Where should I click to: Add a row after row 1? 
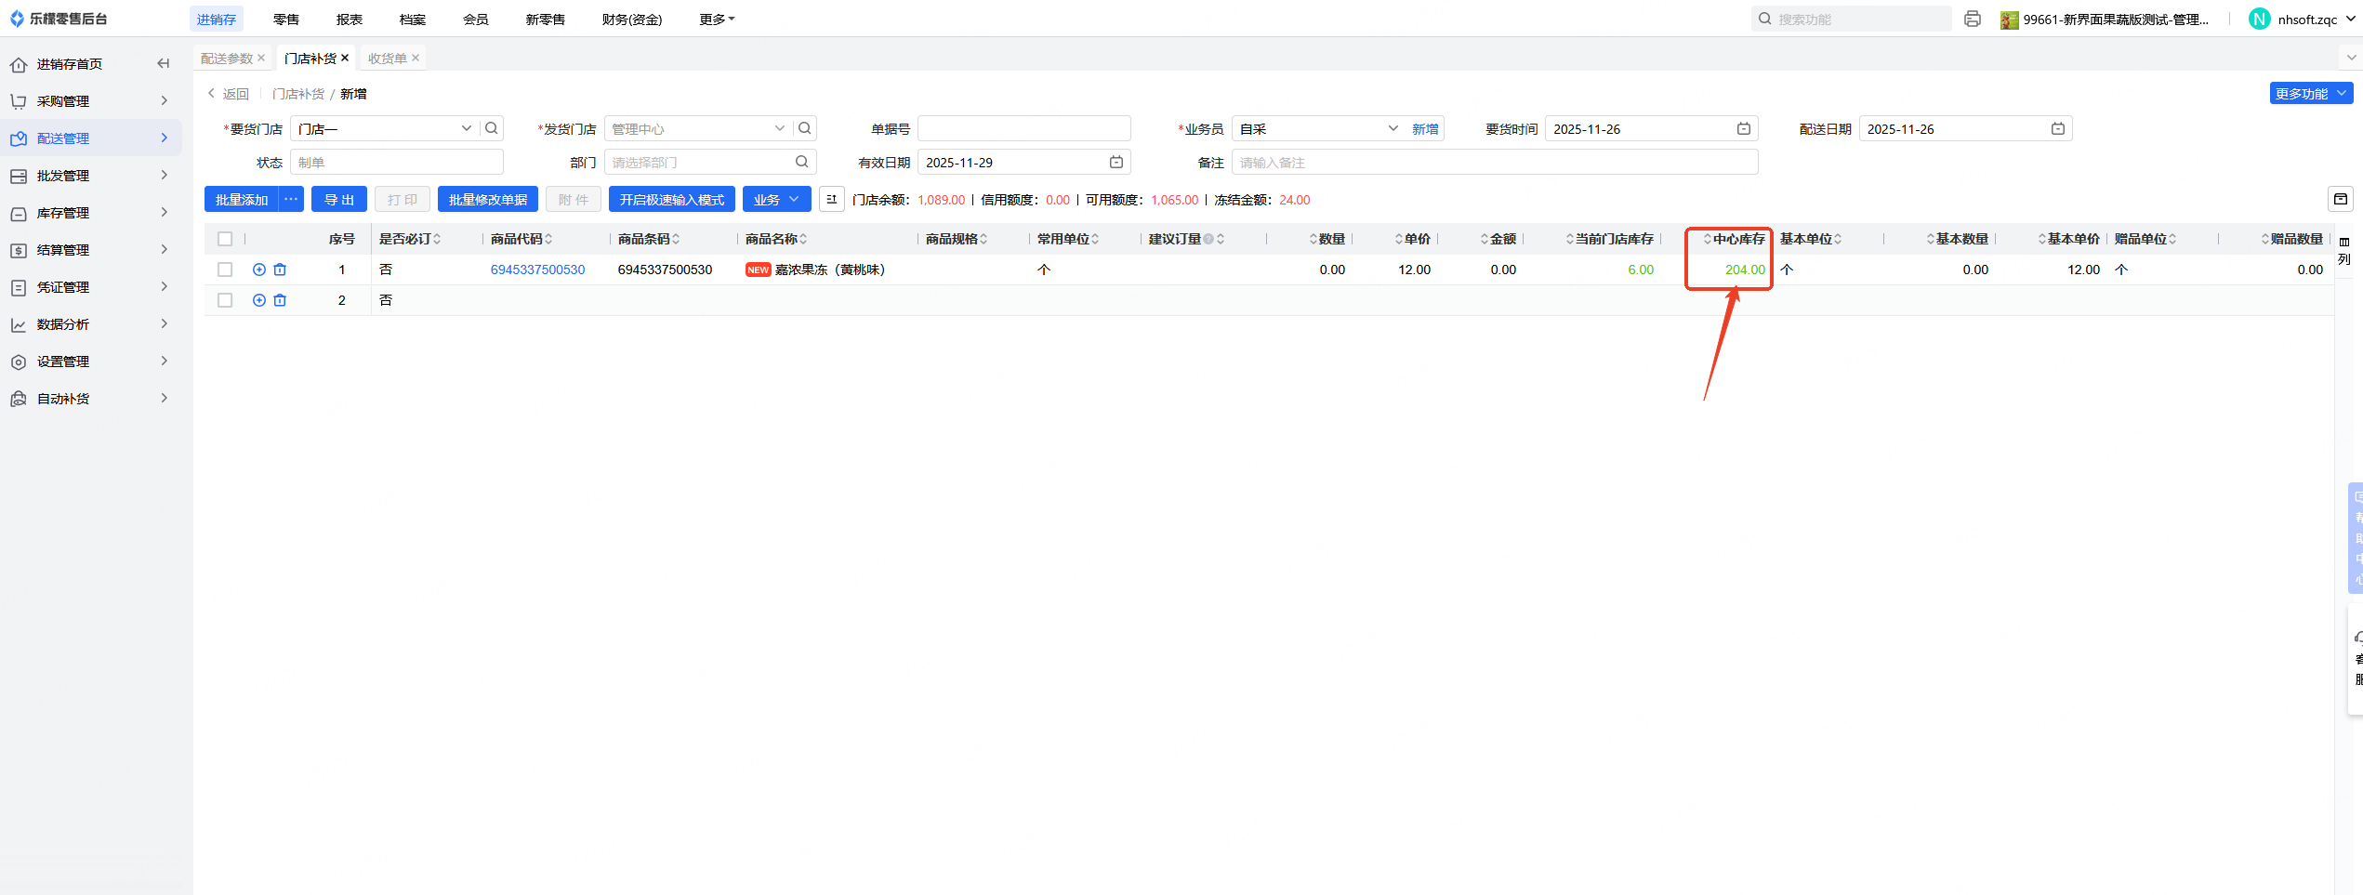tap(259, 270)
